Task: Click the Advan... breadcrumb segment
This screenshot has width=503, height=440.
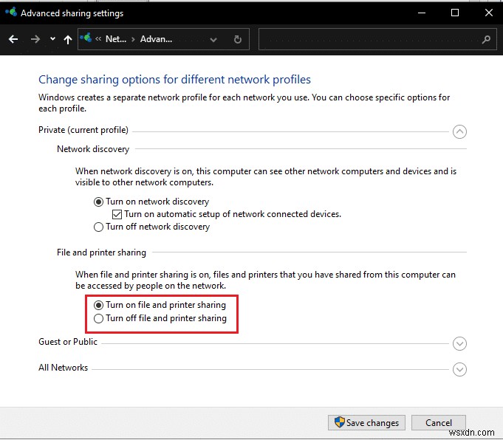Action: click(x=157, y=39)
